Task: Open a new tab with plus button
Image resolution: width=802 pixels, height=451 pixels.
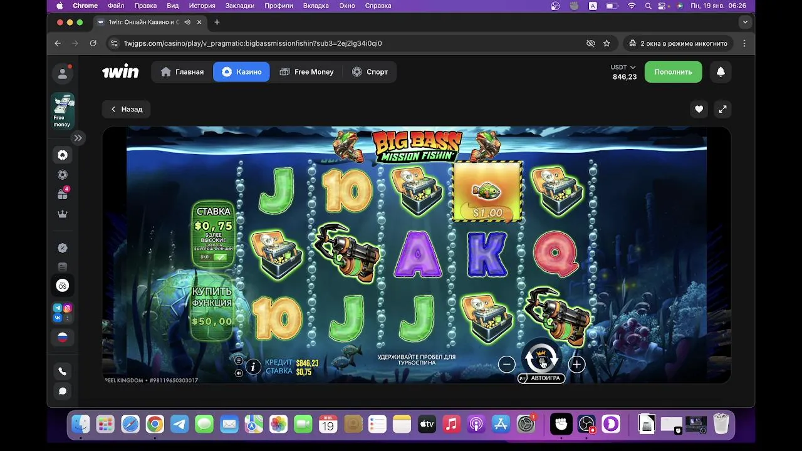Action: tap(217, 22)
